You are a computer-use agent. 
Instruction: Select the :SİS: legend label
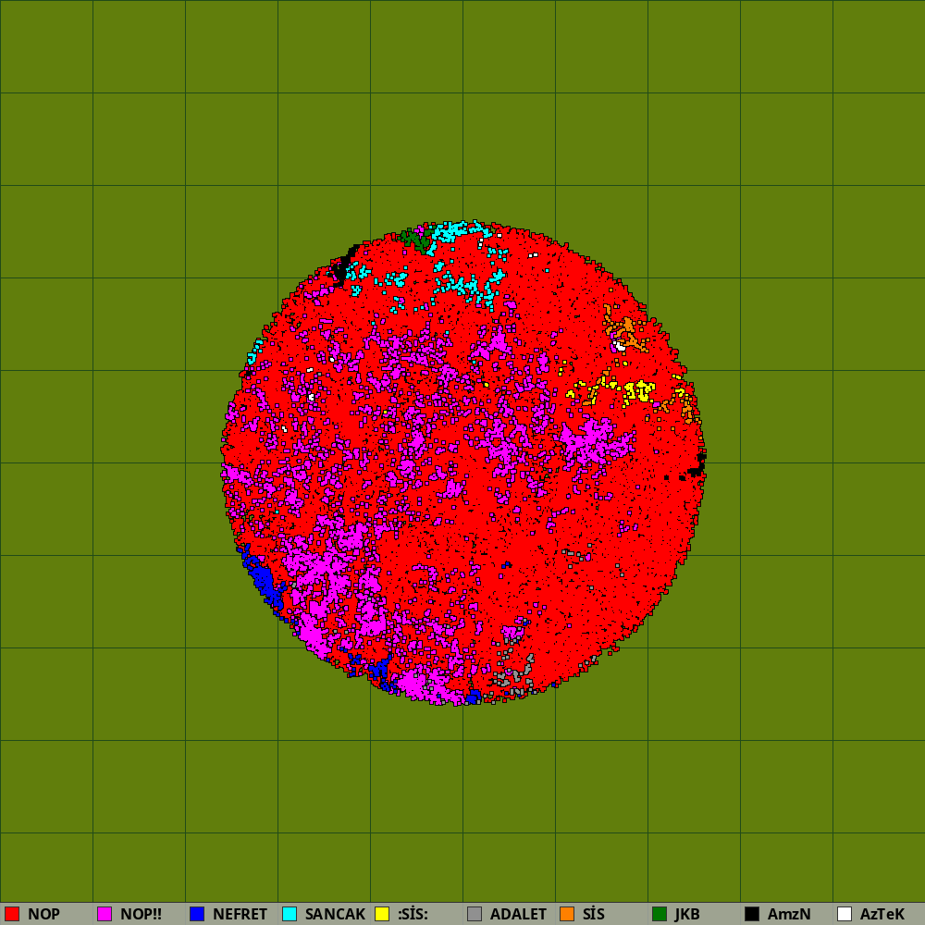(413, 914)
